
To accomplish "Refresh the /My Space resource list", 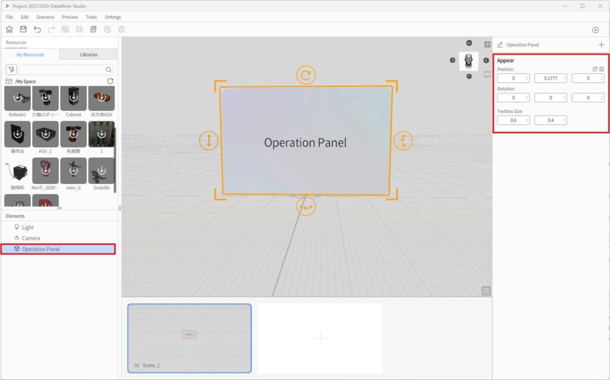I will click(x=110, y=81).
